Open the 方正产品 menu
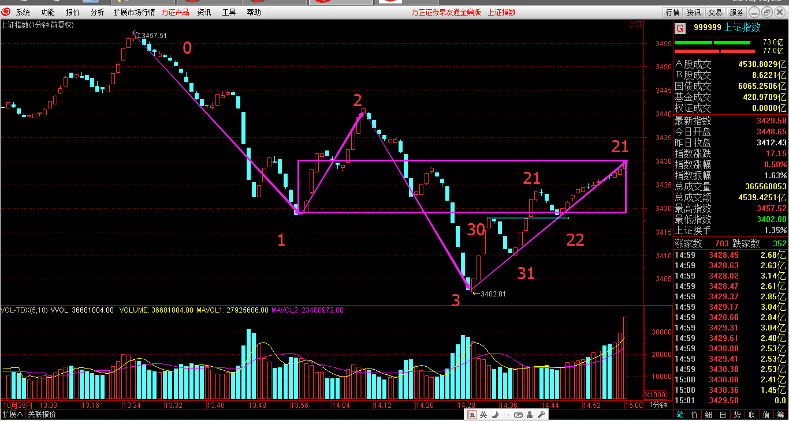This screenshot has width=789, height=421. tap(175, 12)
